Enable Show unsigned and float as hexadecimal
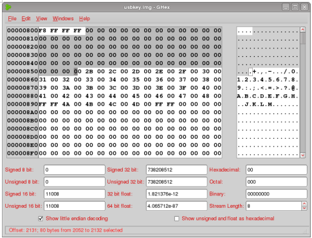 click(x=177, y=219)
